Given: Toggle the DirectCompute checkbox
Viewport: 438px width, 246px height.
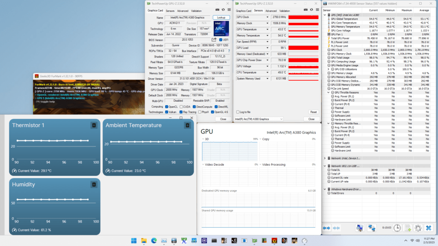Looking at the screenshot, I should point(194,106).
